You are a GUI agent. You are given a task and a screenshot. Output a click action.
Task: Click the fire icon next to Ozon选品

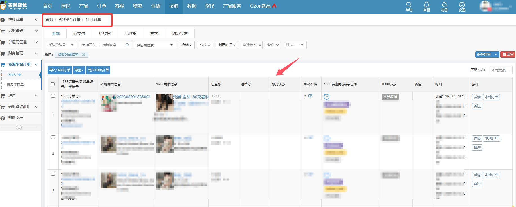point(274,6)
